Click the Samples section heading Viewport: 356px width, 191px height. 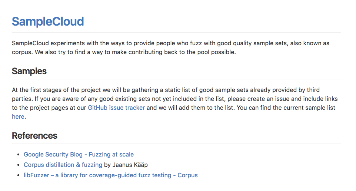(29, 71)
